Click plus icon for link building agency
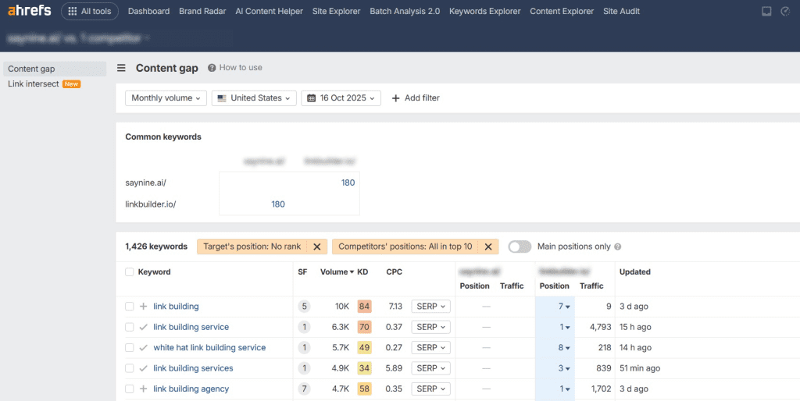 (144, 389)
